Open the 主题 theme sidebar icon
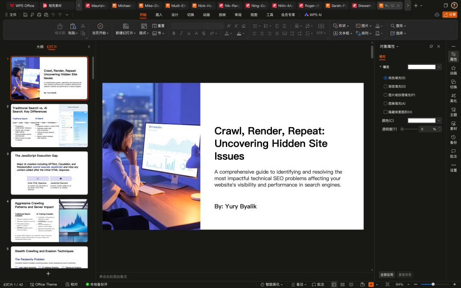 pyautogui.click(x=453, y=112)
